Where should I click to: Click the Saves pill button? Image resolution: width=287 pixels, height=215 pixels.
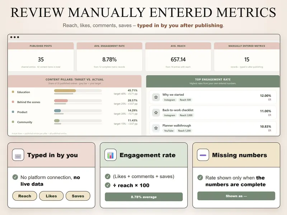coord(78,196)
